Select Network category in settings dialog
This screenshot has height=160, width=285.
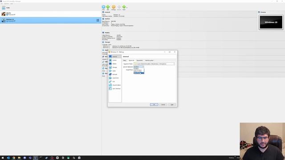click(115, 74)
